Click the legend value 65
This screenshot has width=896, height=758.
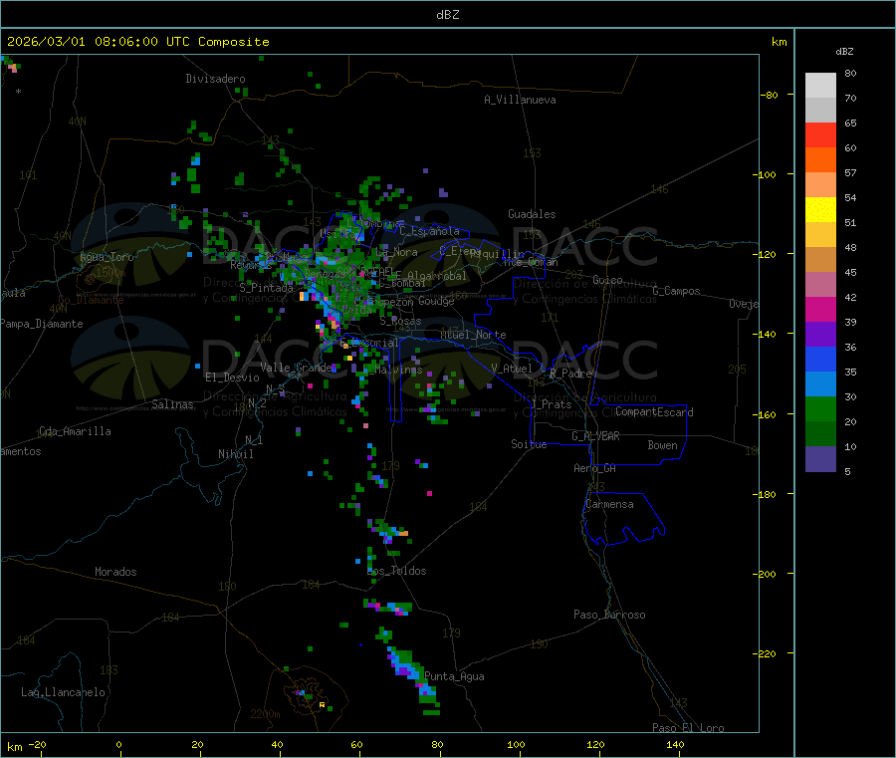850,123
